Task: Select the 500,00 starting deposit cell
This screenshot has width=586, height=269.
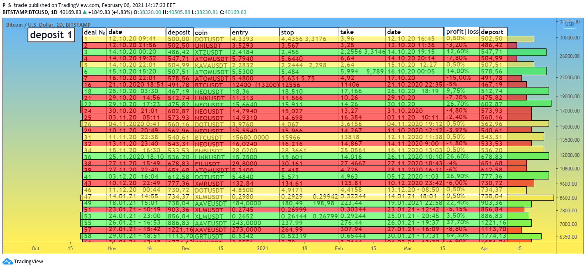Action: click(x=179, y=39)
